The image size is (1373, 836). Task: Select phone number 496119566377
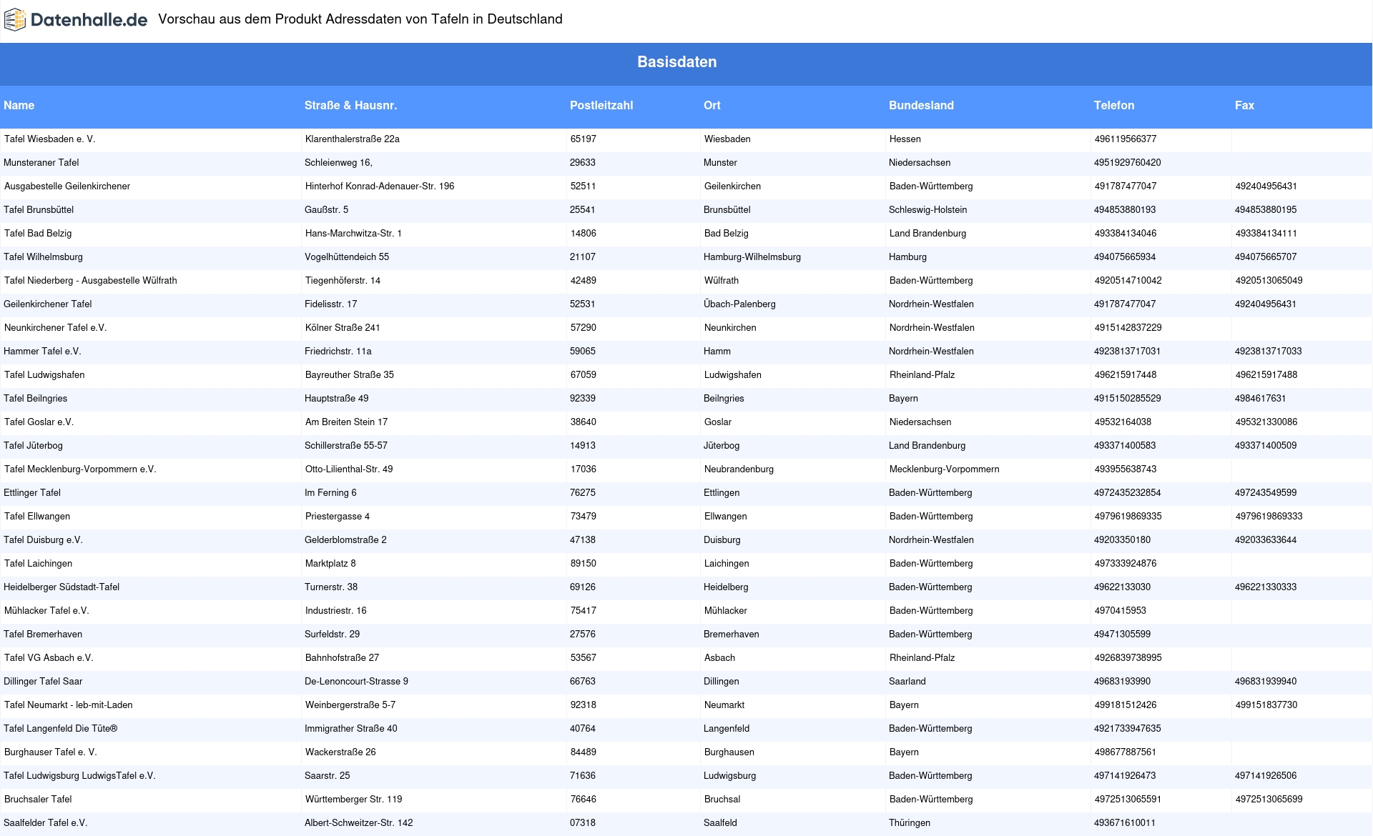click(1126, 139)
